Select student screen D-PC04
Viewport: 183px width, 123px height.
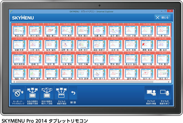tap(19, 73)
